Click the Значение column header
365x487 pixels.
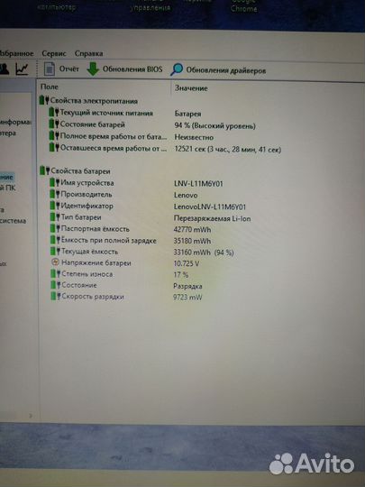tap(191, 88)
